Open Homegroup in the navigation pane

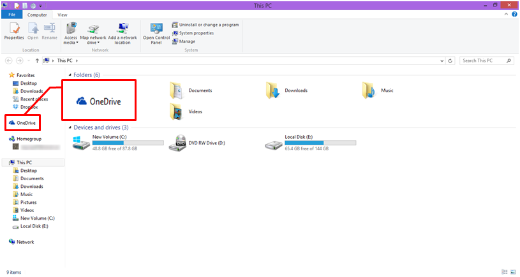[x=26, y=139]
